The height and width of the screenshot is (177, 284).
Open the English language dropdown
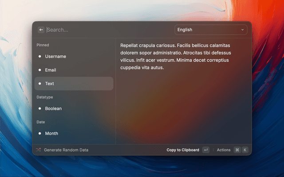(x=210, y=30)
